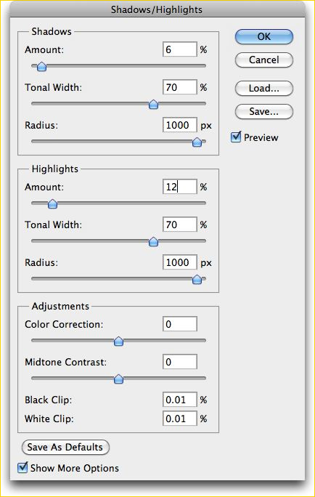Click the Midtone Contrast slider handle
The width and height of the screenshot is (315, 497).
point(118,379)
